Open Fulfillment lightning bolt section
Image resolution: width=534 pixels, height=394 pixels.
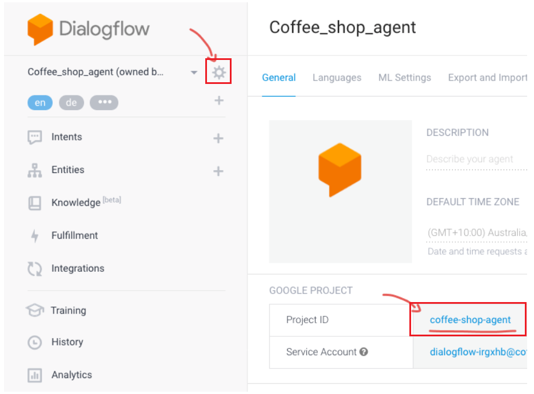(x=63, y=235)
